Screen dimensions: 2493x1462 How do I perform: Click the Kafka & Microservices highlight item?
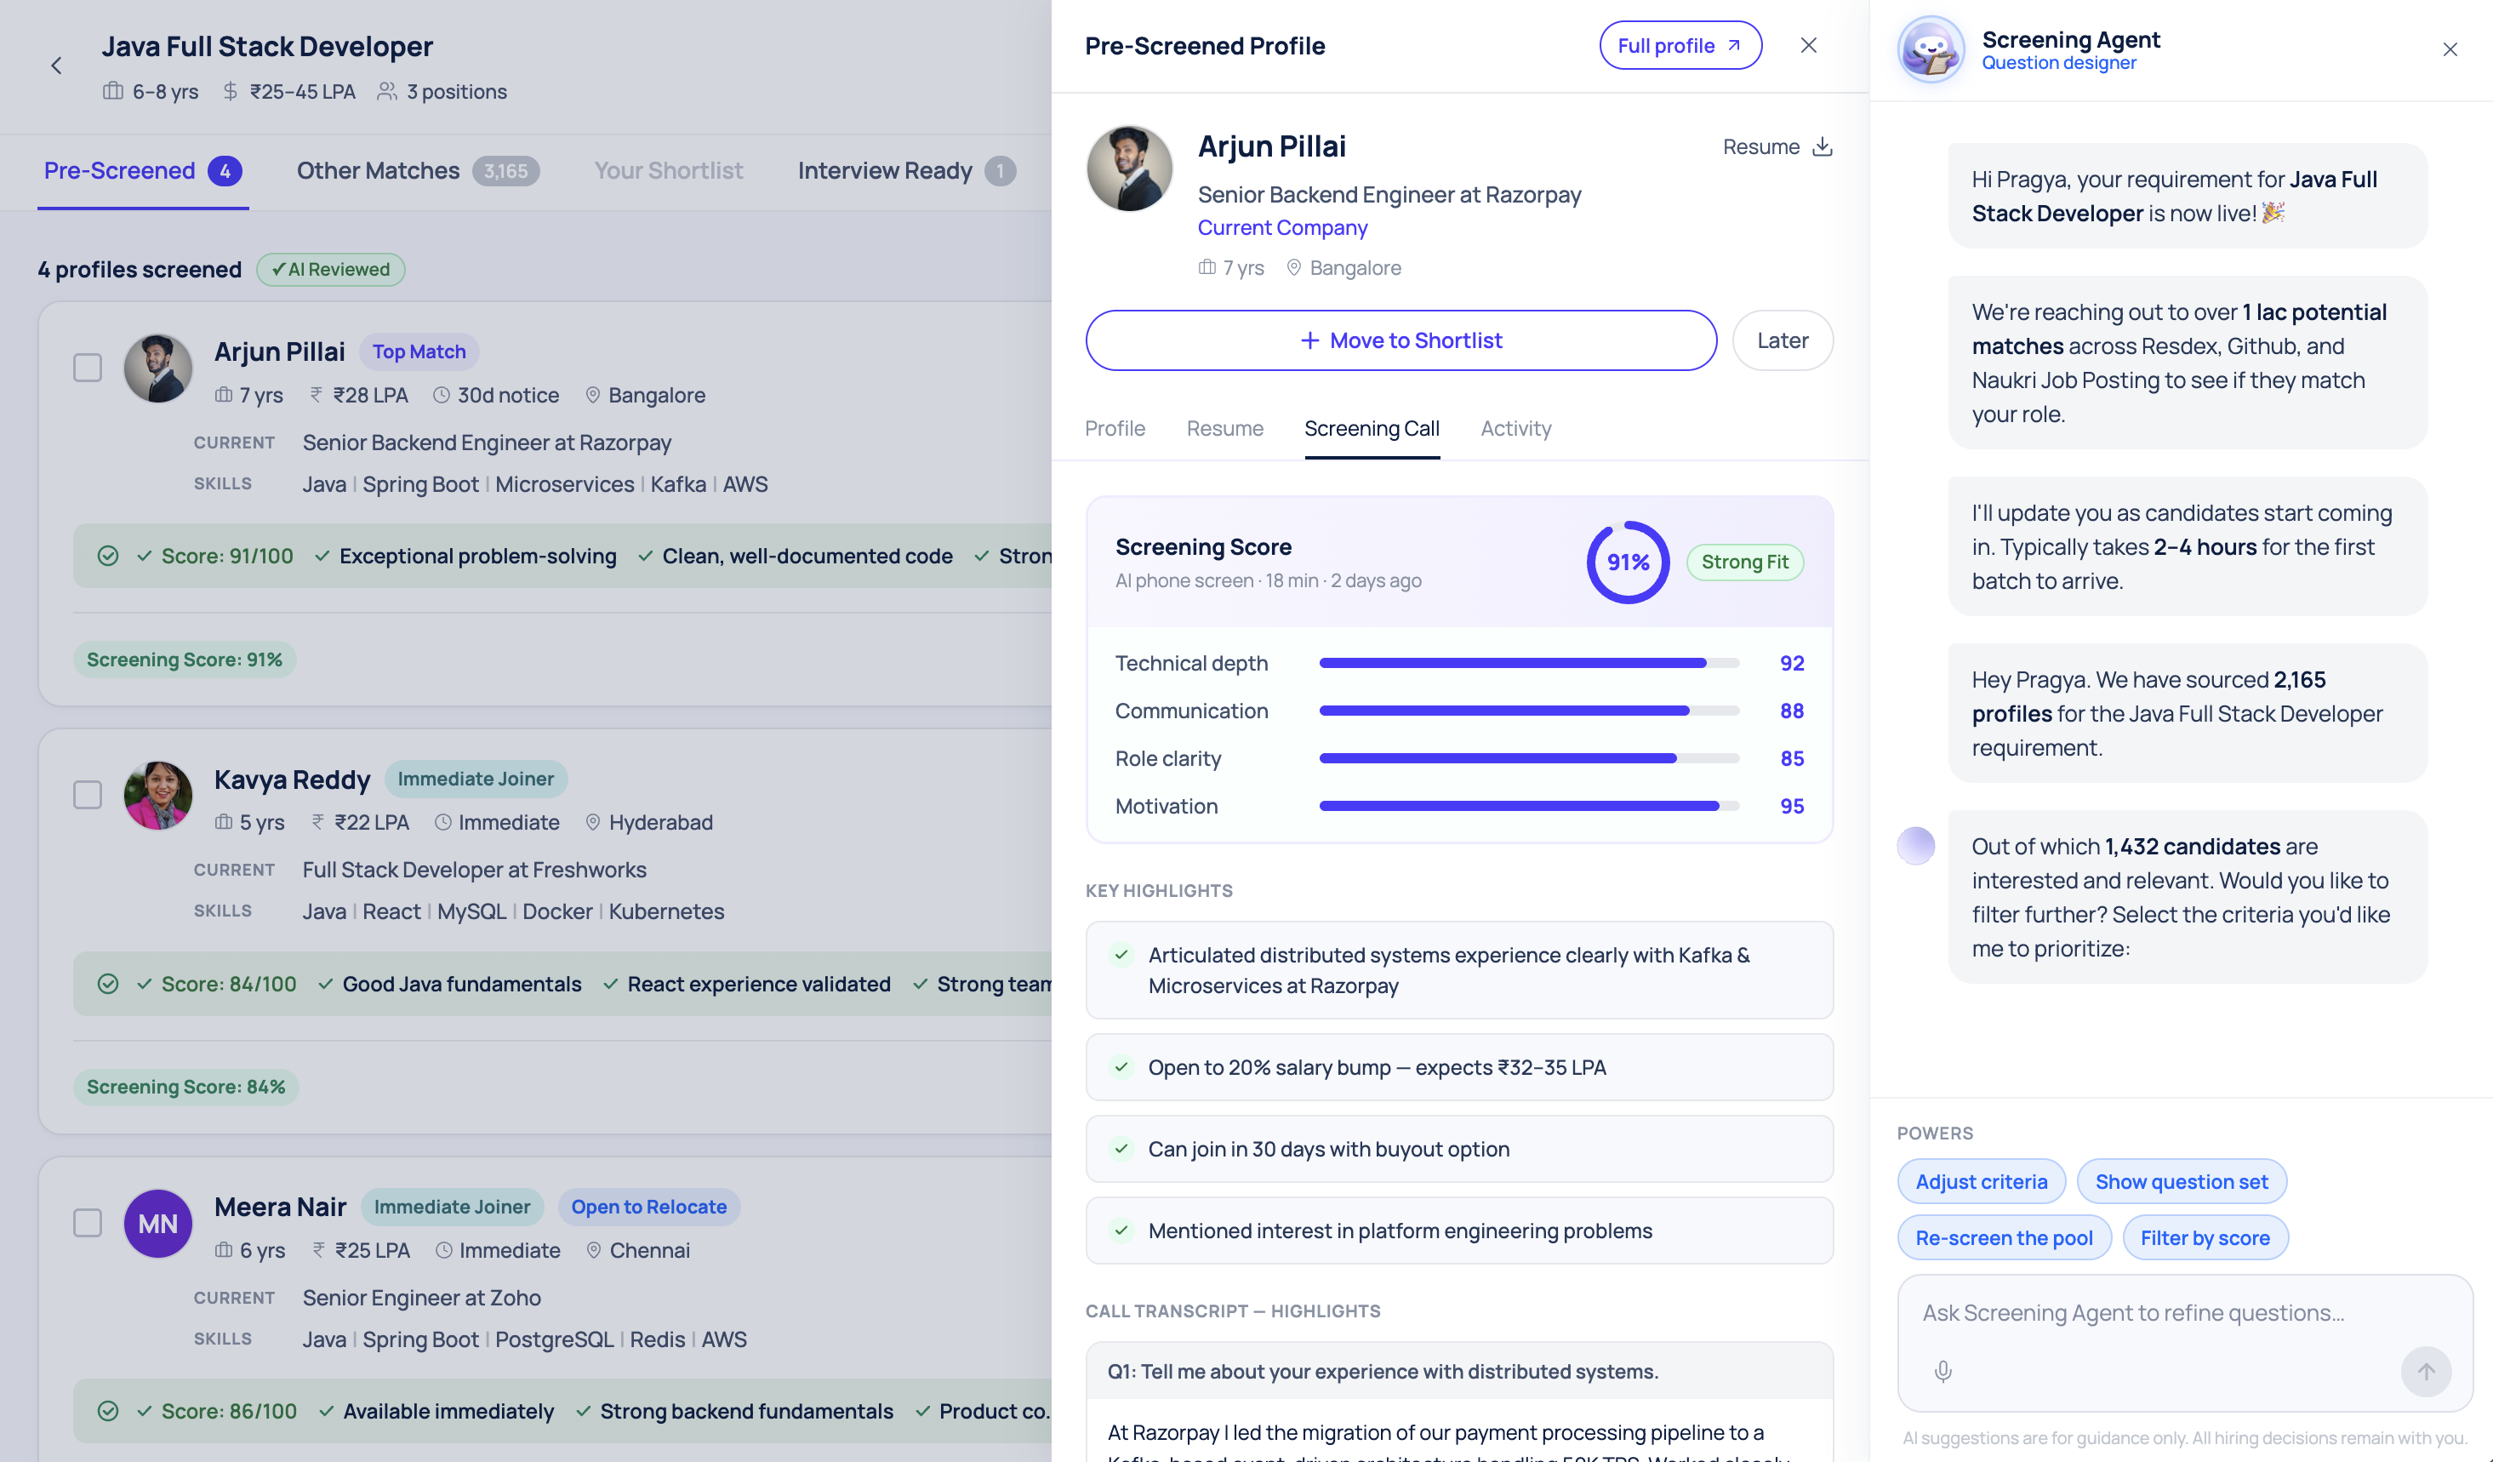(x=1459, y=970)
